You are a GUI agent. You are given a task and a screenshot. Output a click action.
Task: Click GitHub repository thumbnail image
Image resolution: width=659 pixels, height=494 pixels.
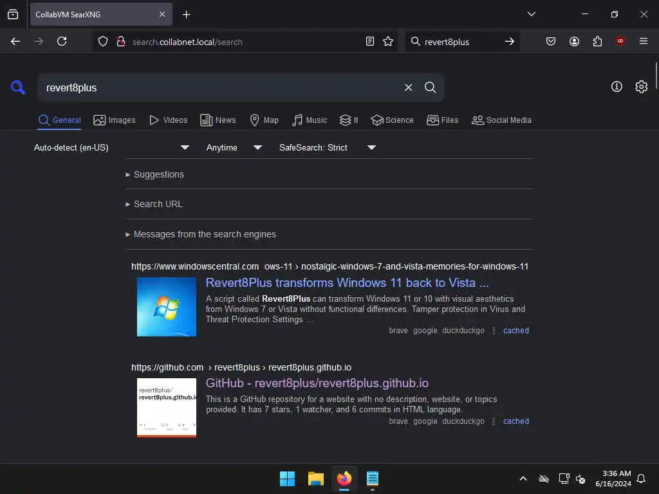pos(167,407)
